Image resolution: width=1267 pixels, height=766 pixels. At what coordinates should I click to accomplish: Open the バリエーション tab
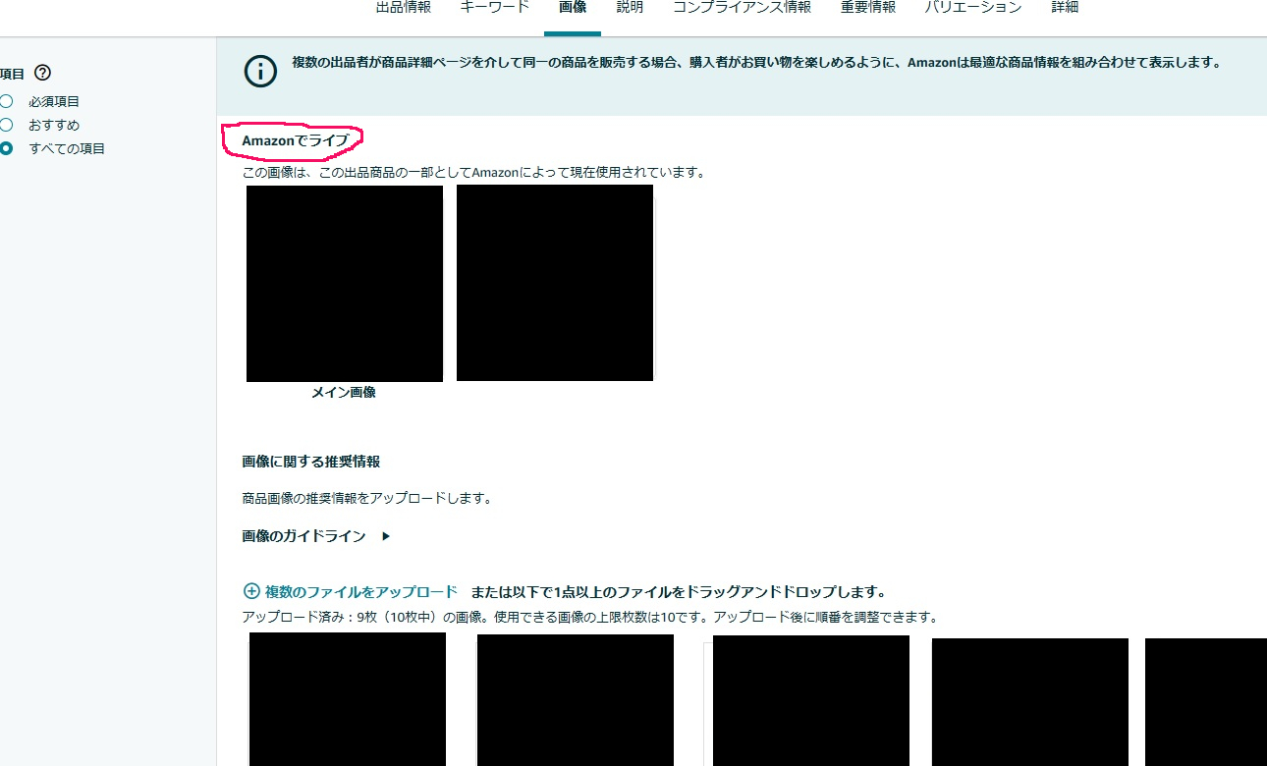coord(971,7)
